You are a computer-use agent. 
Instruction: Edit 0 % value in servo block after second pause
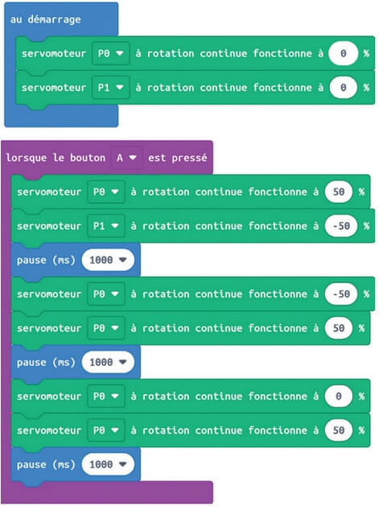point(339,396)
